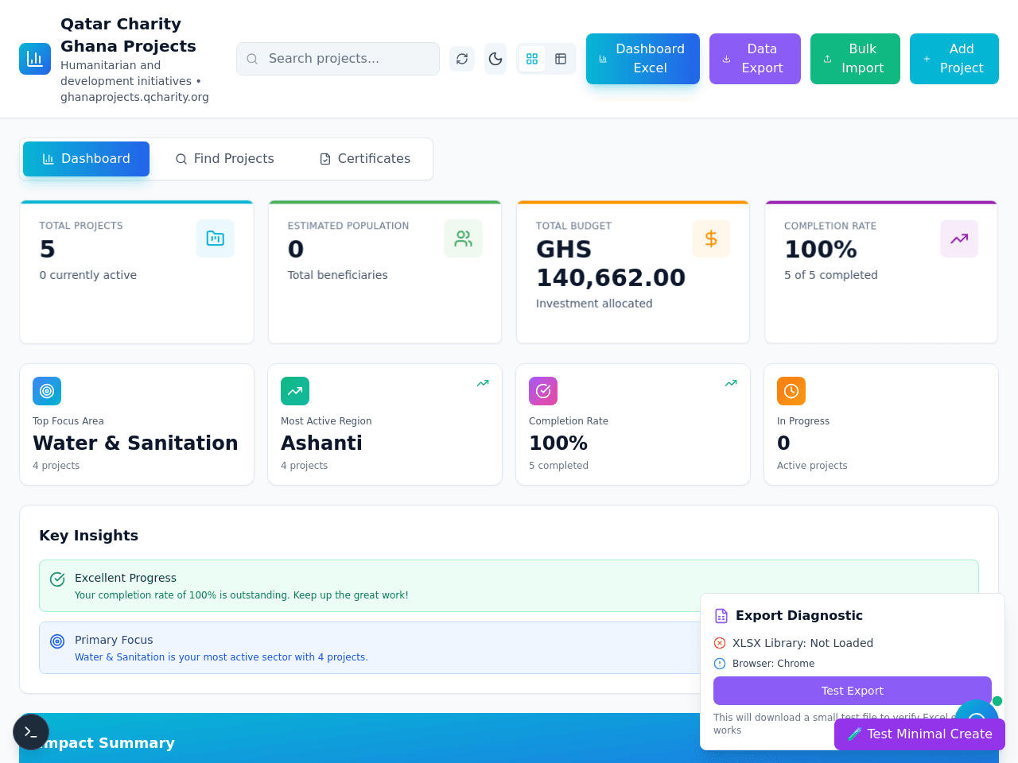Select the Dashboard tab
The height and width of the screenshot is (763, 1018).
(86, 159)
